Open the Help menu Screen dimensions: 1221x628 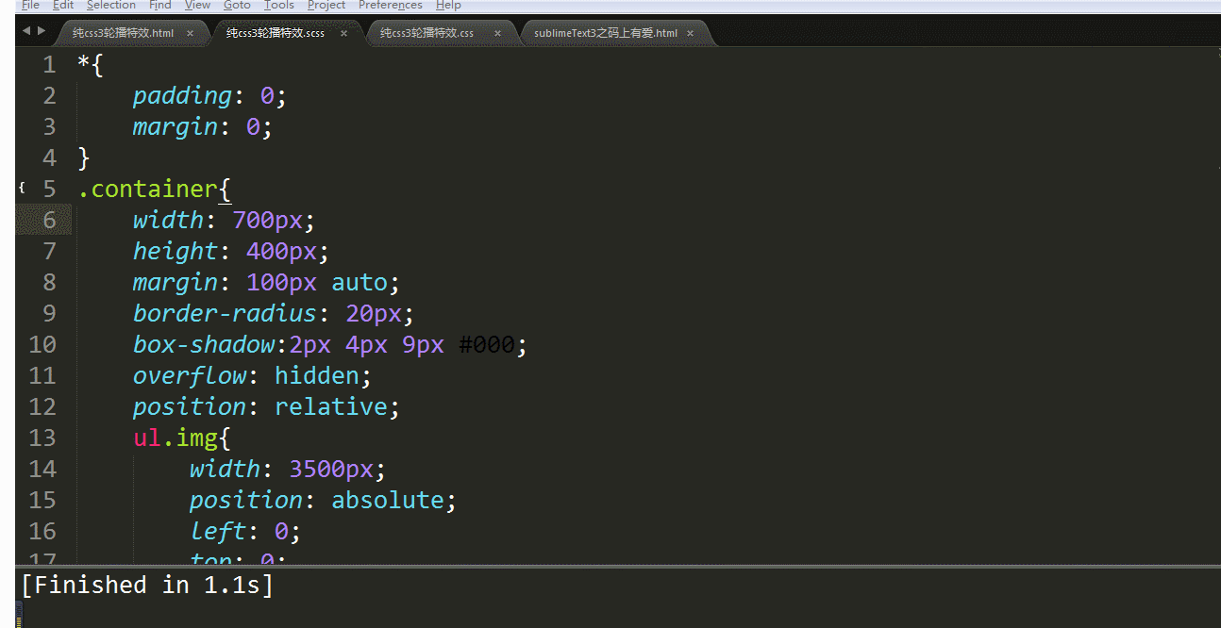(448, 5)
